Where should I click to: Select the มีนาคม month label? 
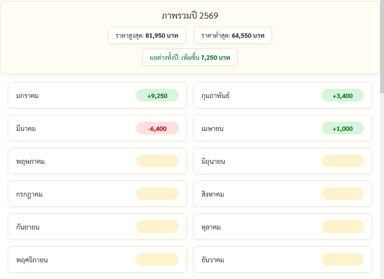coord(26,128)
